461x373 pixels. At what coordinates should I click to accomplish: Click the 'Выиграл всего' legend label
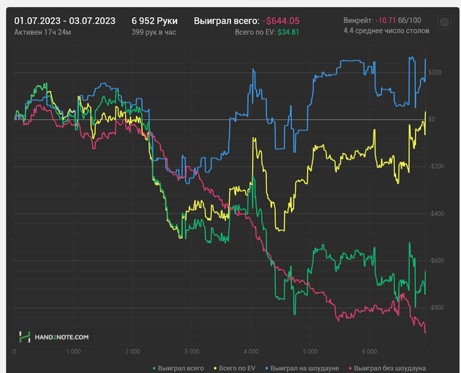pyautogui.click(x=180, y=368)
